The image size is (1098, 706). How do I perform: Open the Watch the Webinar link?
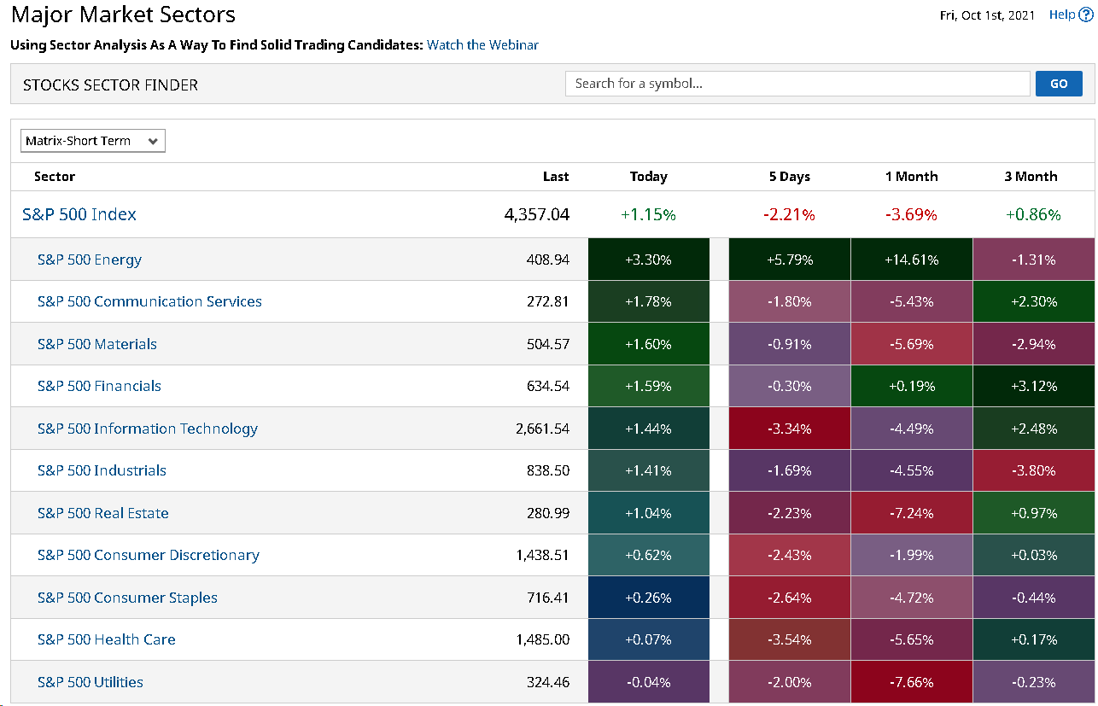tap(482, 44)
